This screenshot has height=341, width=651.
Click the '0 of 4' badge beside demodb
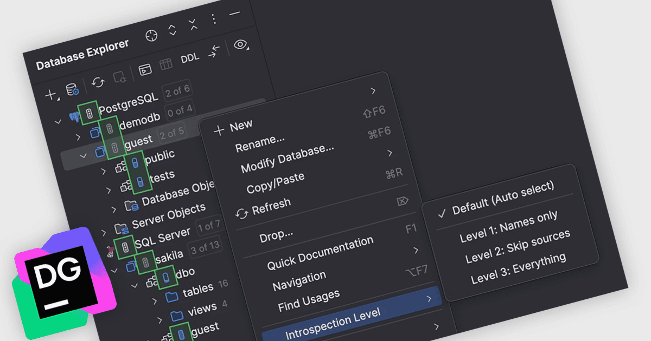(x=180, y=111)
